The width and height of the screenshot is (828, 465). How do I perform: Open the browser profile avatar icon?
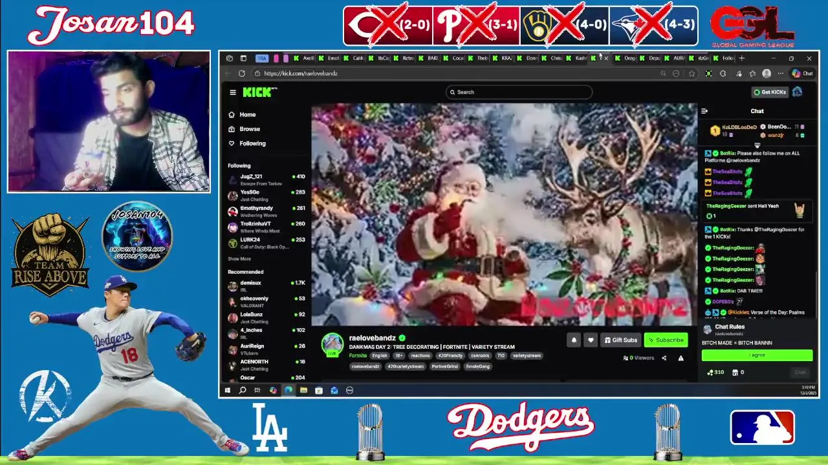(767, 74)
